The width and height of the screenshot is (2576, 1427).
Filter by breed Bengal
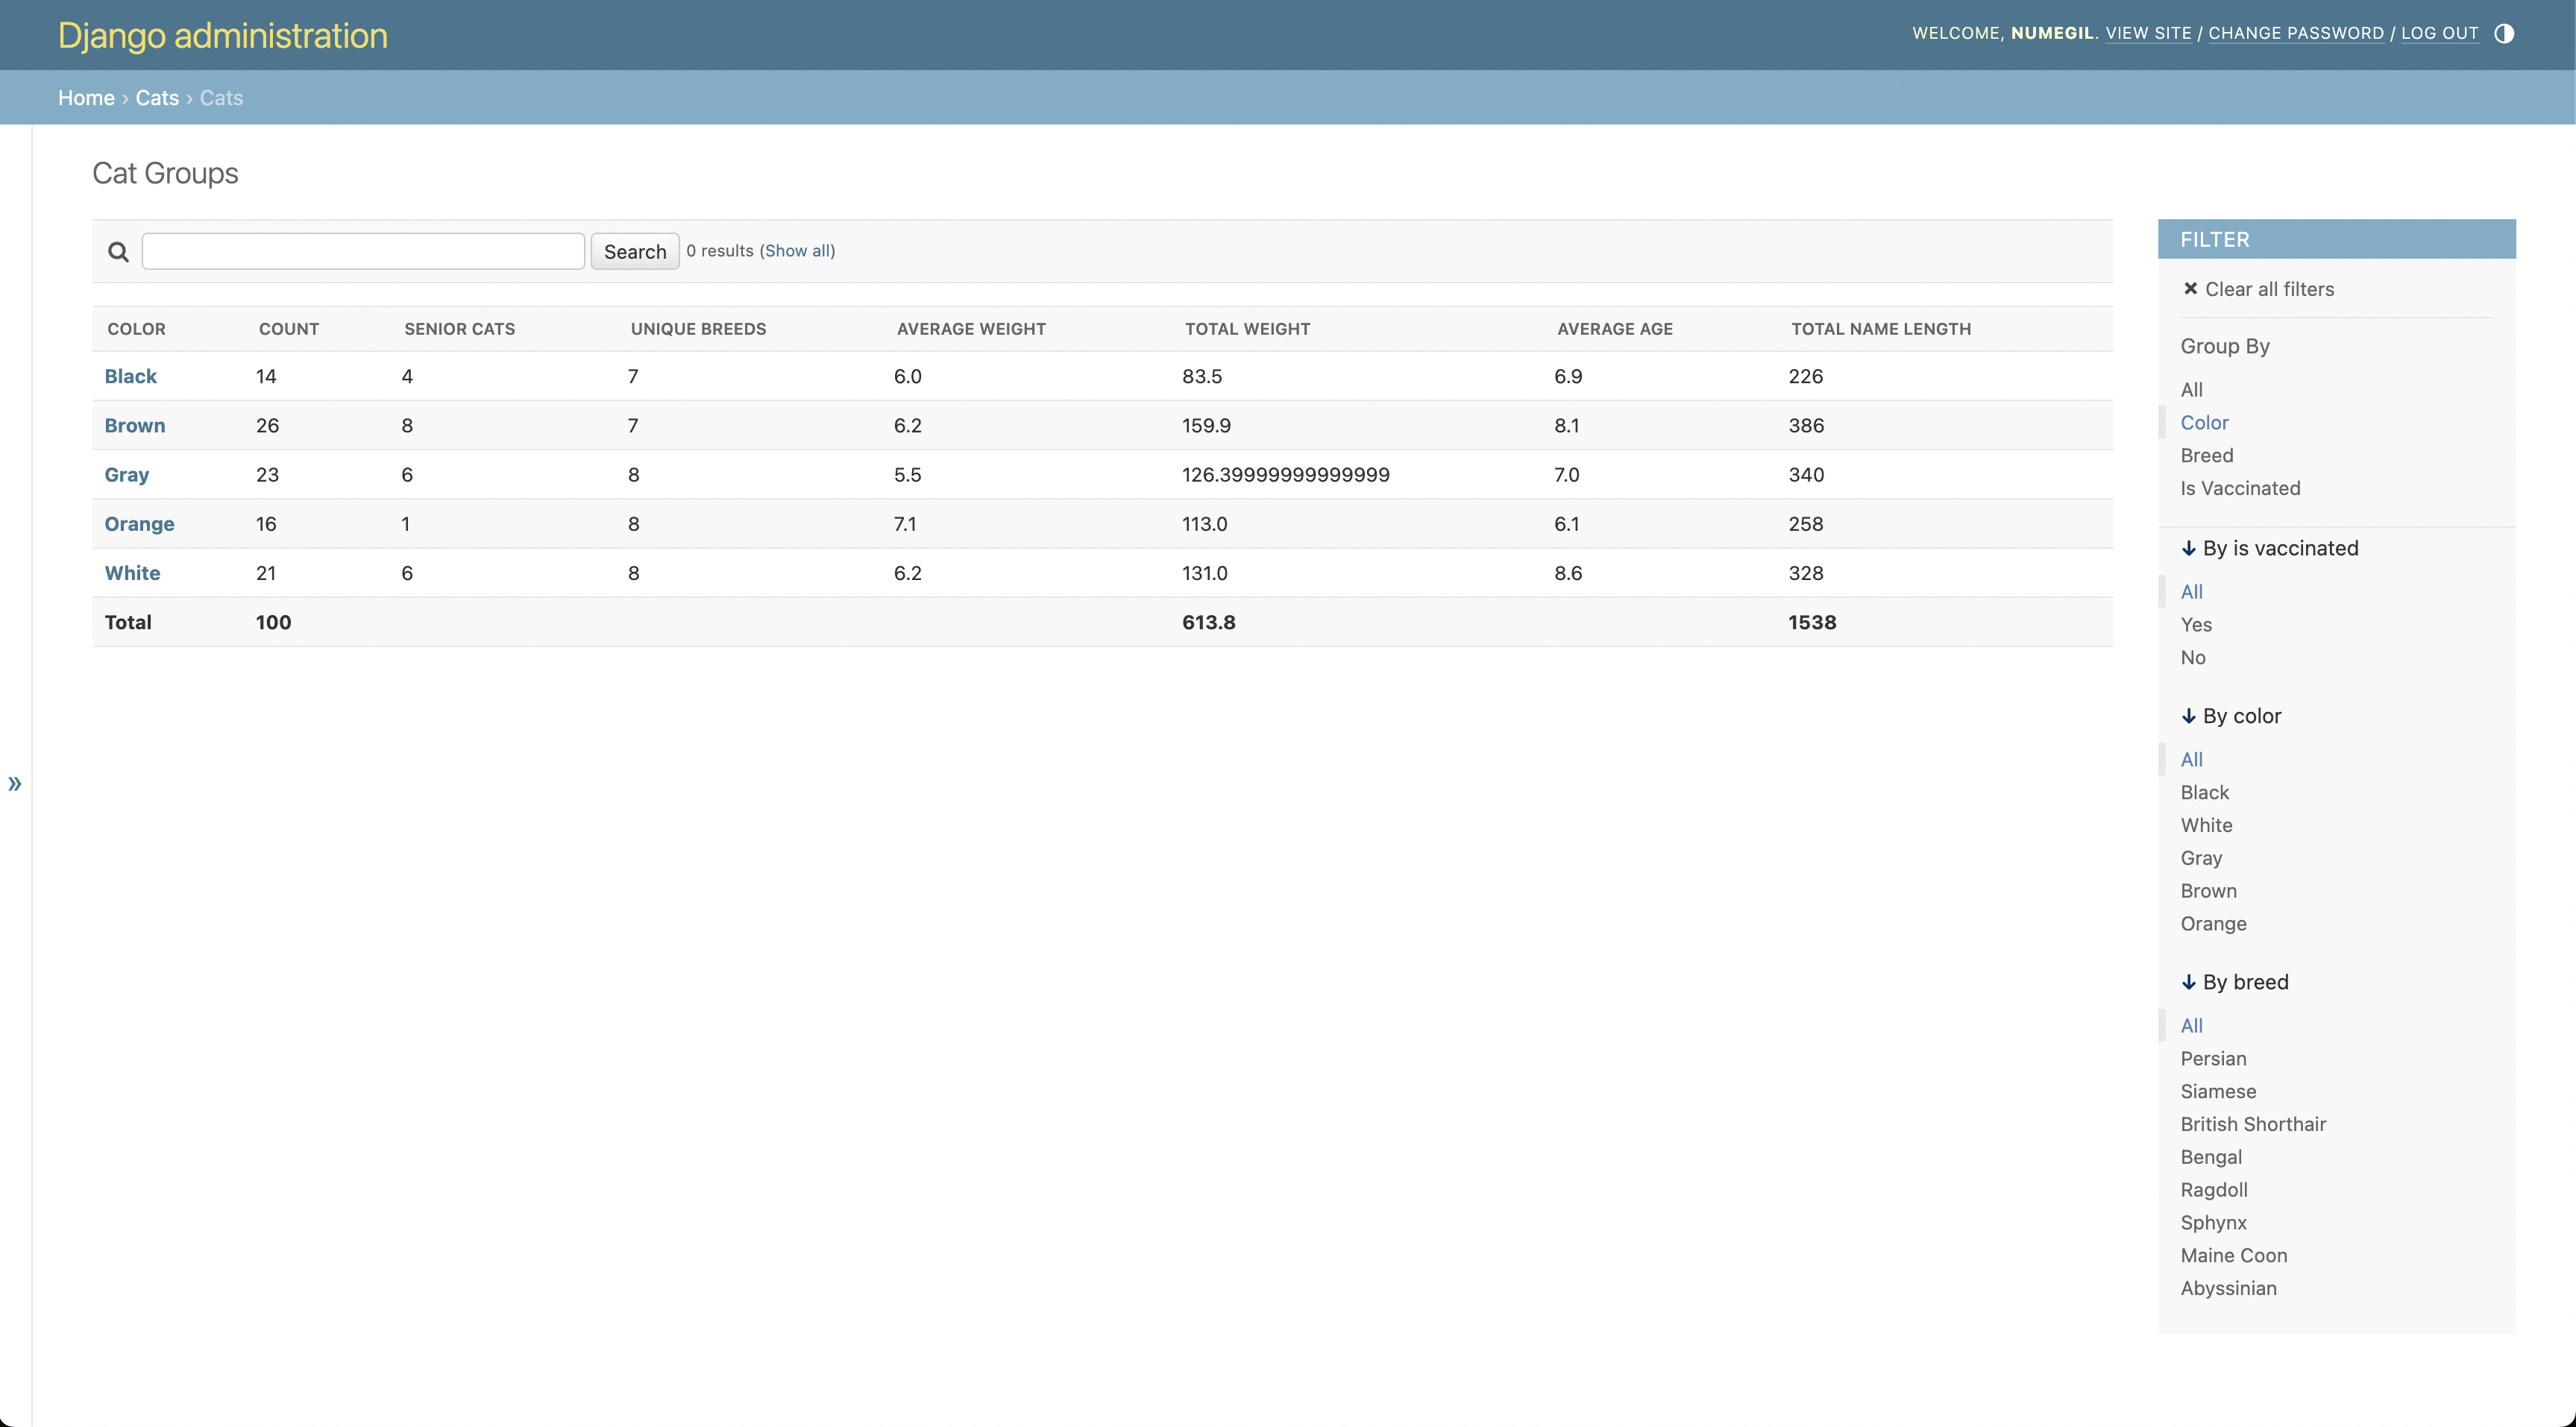click(2211, 1158)
